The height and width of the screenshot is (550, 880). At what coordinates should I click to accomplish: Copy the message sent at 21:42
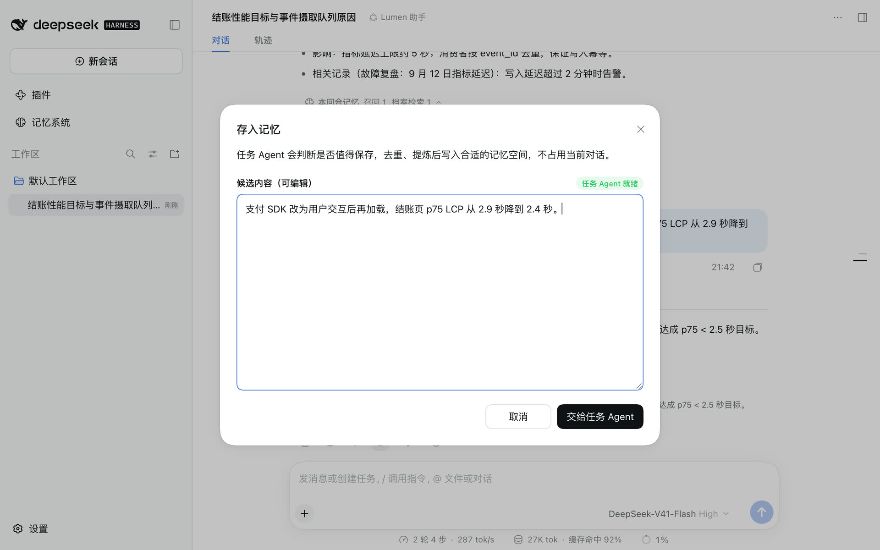pos(758,267)
